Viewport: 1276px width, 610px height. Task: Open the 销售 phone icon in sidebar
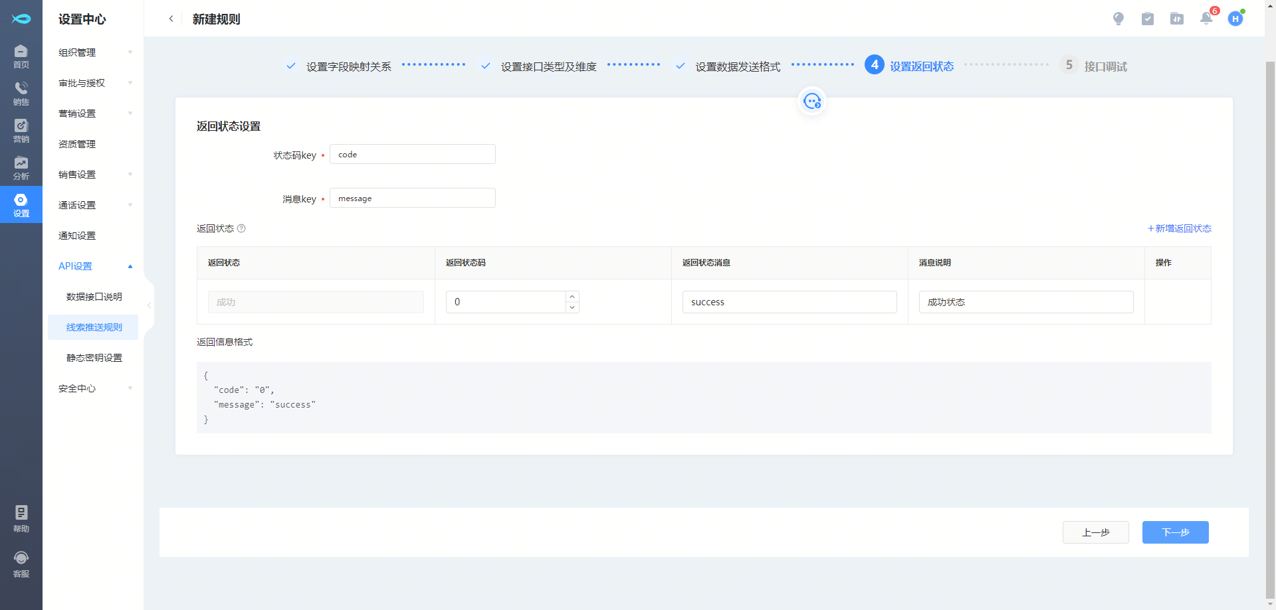coord(21,93)
